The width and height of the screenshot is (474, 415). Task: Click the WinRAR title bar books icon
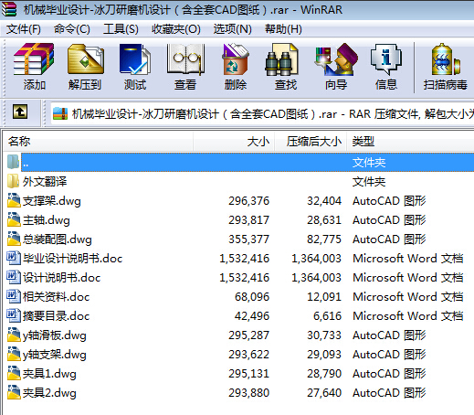click(9, 9)
